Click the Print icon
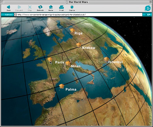This screenshot has height=127, width=153. point(61,7)
